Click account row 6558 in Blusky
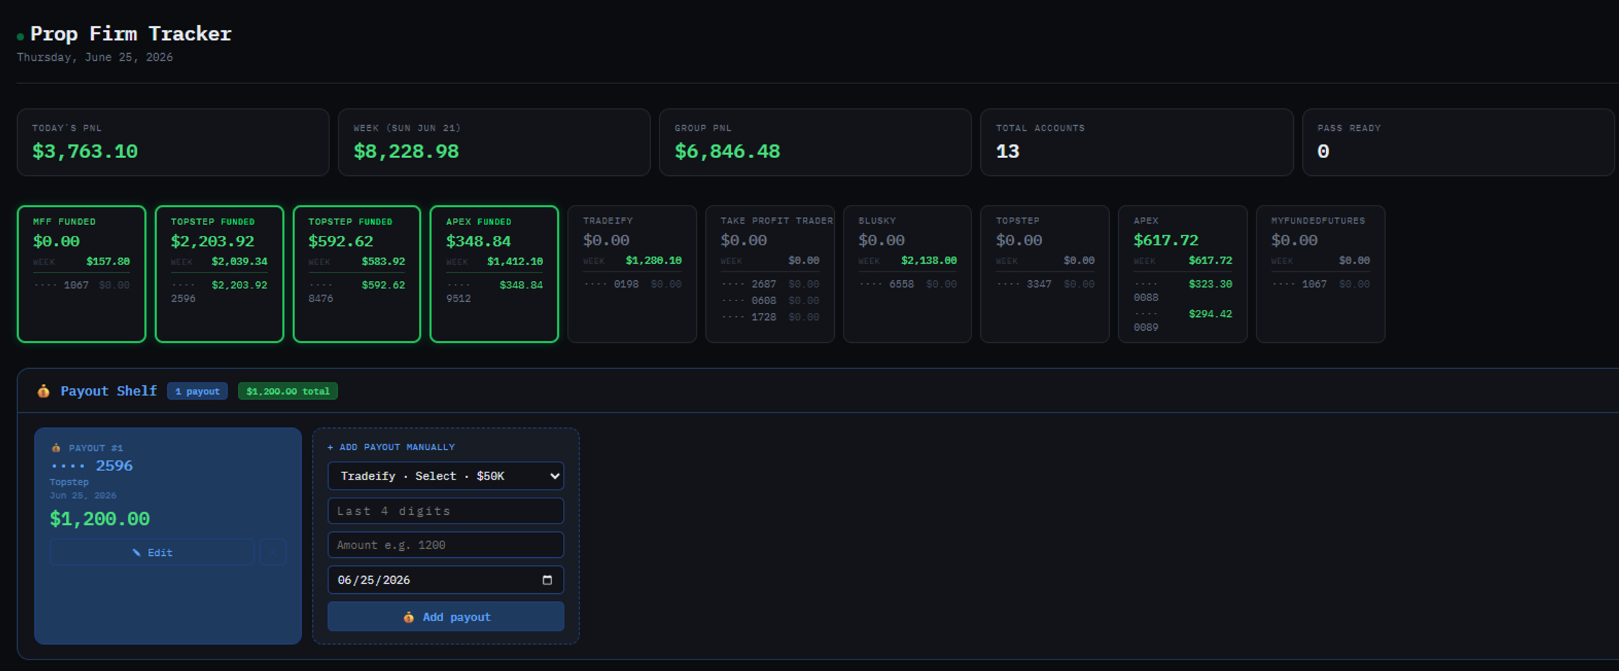The image size is (1619, 671). (x=908, y=284)
